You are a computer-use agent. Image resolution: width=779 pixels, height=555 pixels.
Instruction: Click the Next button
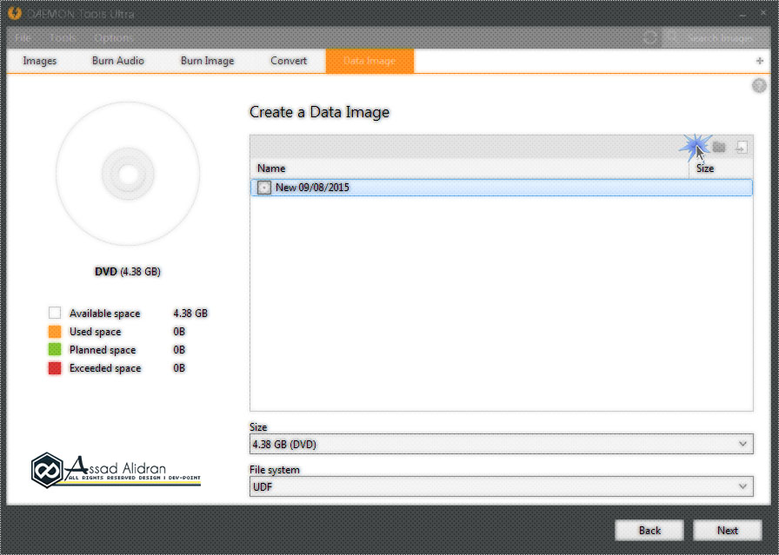click(x=728, y=531)
